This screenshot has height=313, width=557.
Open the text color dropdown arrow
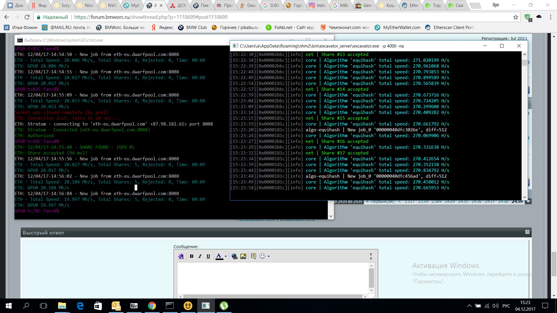226,256
